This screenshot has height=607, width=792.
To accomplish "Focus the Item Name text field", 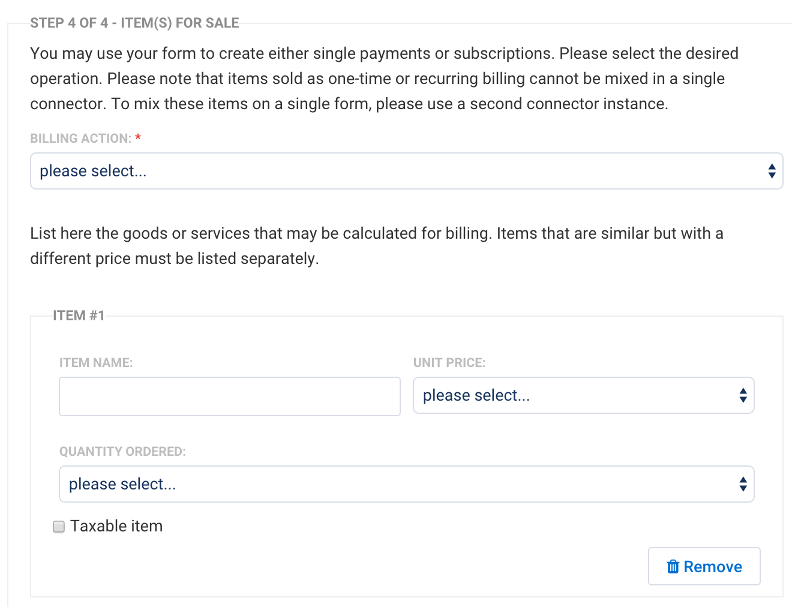I will [229, 396].
